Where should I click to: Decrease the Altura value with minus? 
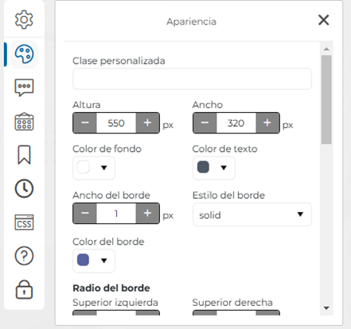85,123
